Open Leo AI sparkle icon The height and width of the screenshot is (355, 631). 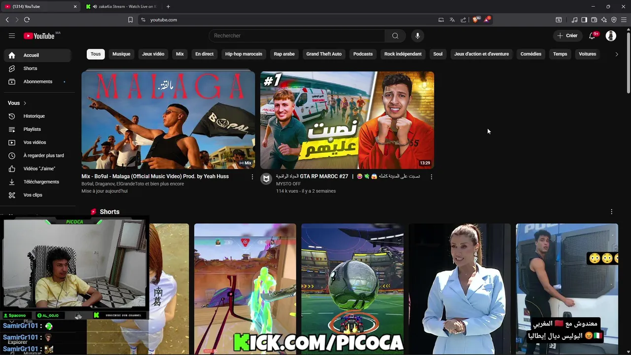click(604, 20)
